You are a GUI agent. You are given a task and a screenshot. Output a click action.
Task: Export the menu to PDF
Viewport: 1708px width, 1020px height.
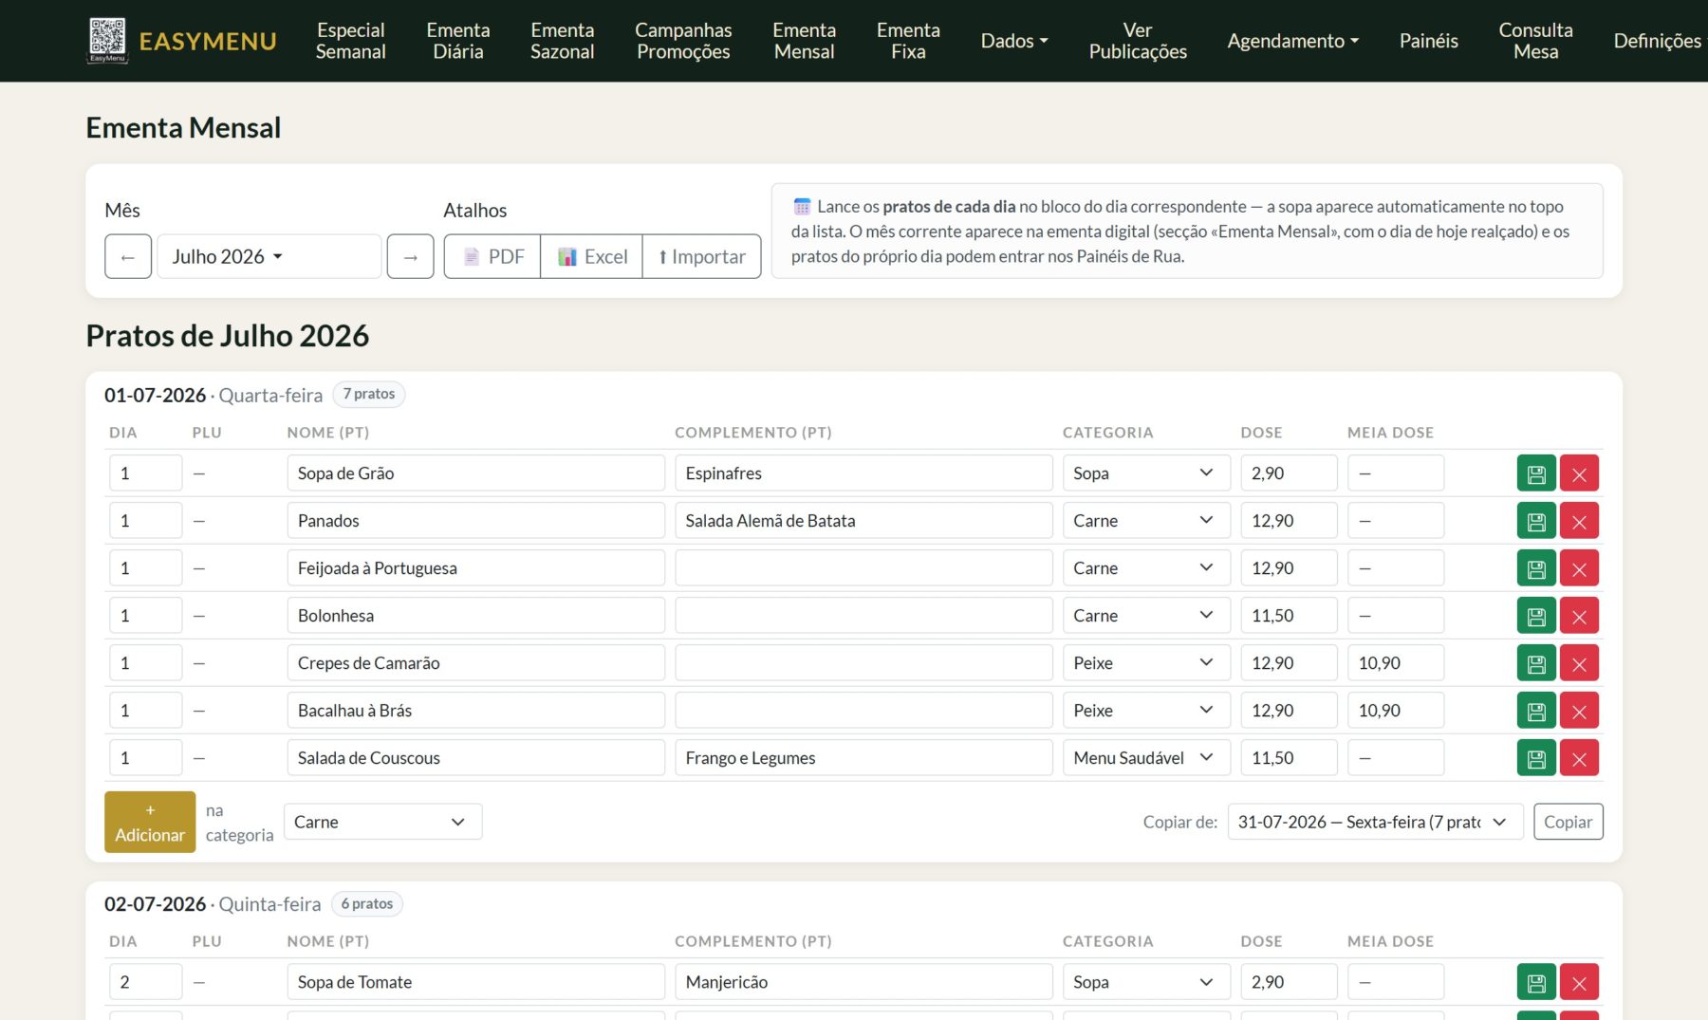pyautogui.click(x=492, y=256)
